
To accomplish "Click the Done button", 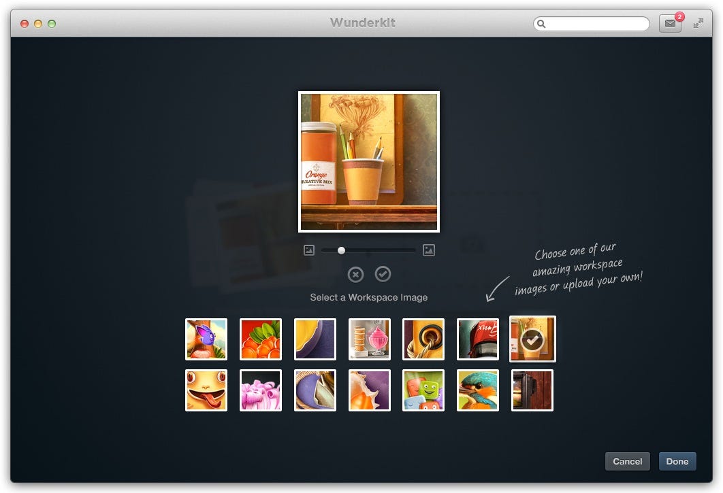I will coord(677,461).
